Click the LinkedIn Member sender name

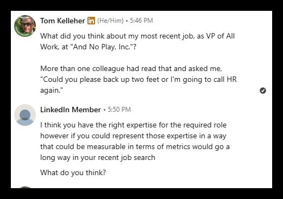coord(71,110)
